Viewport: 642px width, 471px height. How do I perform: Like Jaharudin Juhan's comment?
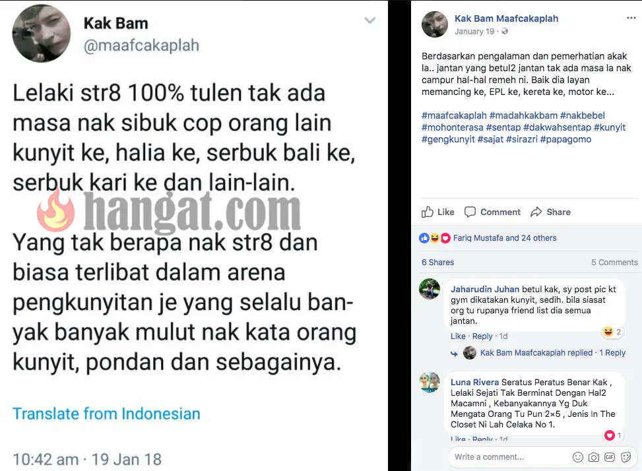pos(458,336)
